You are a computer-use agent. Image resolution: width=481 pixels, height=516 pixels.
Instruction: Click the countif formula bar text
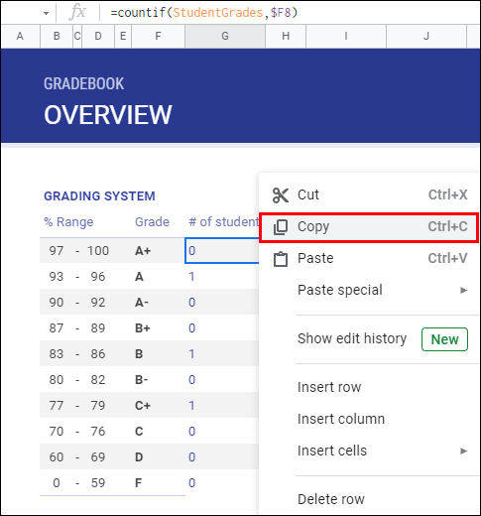(x=204, y=13)
